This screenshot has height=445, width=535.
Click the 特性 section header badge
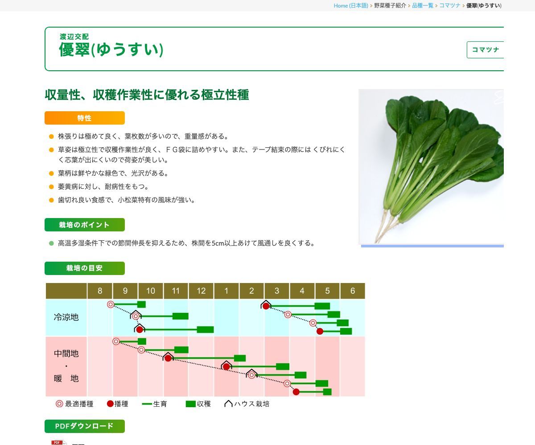[x=84, y=118]
